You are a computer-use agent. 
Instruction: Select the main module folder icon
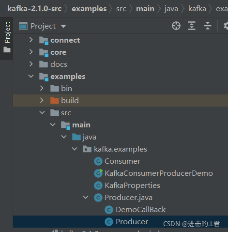65,125
